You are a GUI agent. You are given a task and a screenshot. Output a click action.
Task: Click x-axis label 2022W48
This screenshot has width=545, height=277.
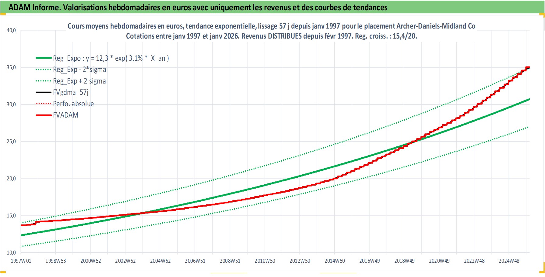coord(474,261)
